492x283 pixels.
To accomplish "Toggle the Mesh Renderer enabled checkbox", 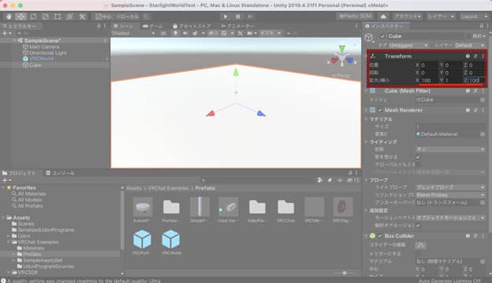I will coord(380,110).
